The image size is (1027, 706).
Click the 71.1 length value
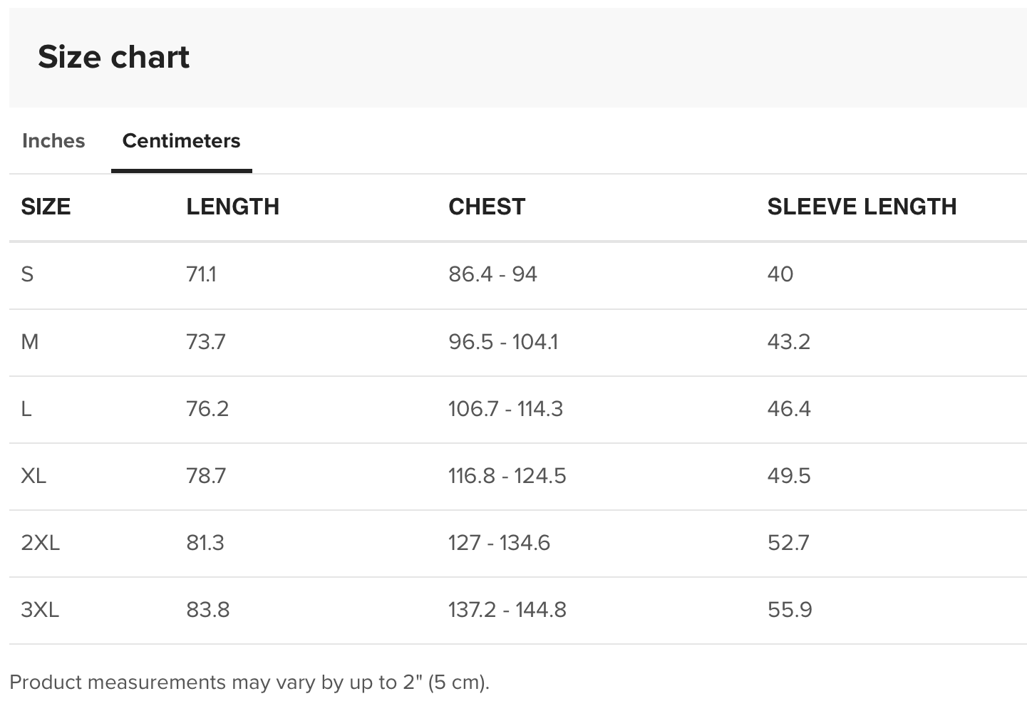click(x=201, y=274)
